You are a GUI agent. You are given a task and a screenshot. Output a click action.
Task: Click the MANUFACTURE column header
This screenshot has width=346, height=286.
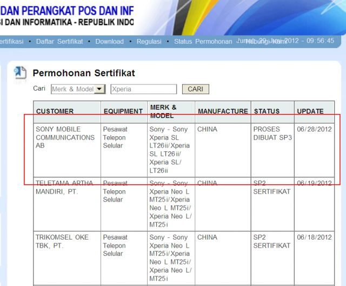(x=223, y=111)
